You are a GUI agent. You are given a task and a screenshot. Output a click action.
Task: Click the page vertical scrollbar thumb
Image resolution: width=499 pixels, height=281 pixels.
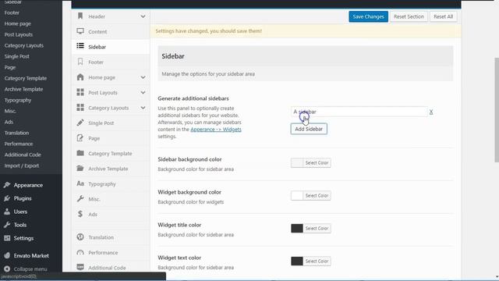click(496, 110)
